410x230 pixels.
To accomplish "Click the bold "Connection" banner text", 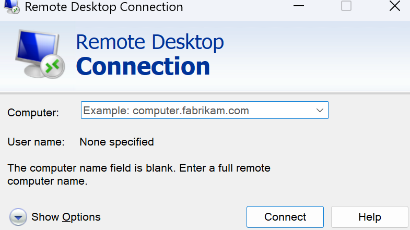I will 143,66.
